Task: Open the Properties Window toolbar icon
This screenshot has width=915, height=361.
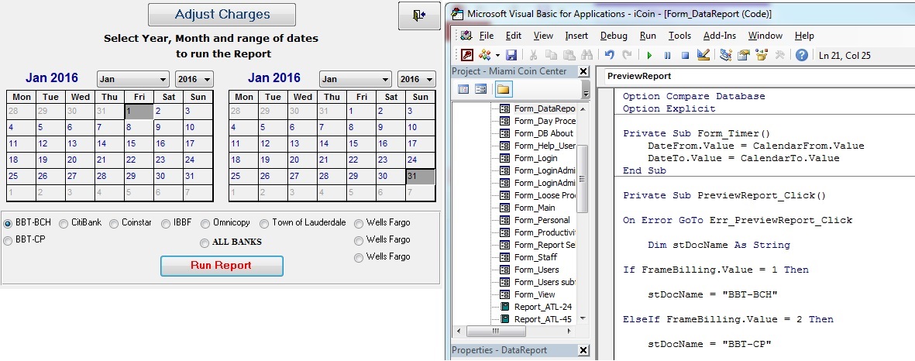Action: tap(744, 55)
